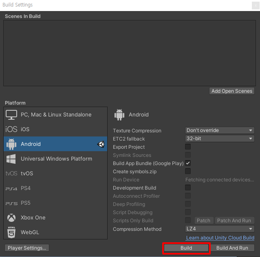The width and height of the screenshot is (260, 257).
Task: Open Learn about Unity Cloud Build link
Action: coord(220,238)
